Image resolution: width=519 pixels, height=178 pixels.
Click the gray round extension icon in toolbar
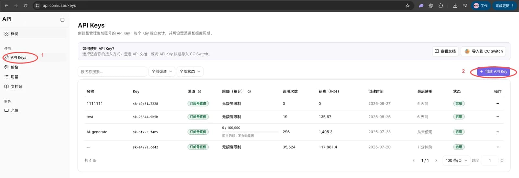click(x=431, y=6)
